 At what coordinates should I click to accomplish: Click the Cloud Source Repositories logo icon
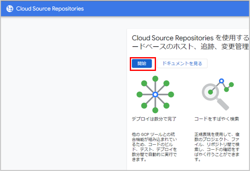click(x=10, y=9)
